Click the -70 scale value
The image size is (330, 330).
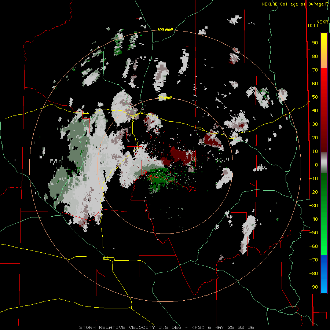point(313,260)
